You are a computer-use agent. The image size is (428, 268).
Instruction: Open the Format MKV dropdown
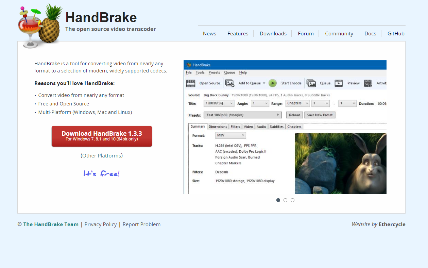pyautogui.click(x=230, y=135)
